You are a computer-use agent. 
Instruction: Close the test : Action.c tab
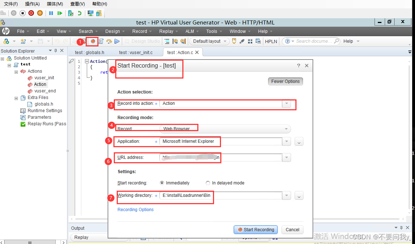click(197, 53)
